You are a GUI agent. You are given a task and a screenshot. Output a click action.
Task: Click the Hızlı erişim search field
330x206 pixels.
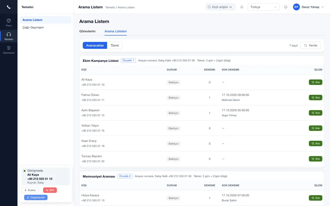click(x=220, y=7)
